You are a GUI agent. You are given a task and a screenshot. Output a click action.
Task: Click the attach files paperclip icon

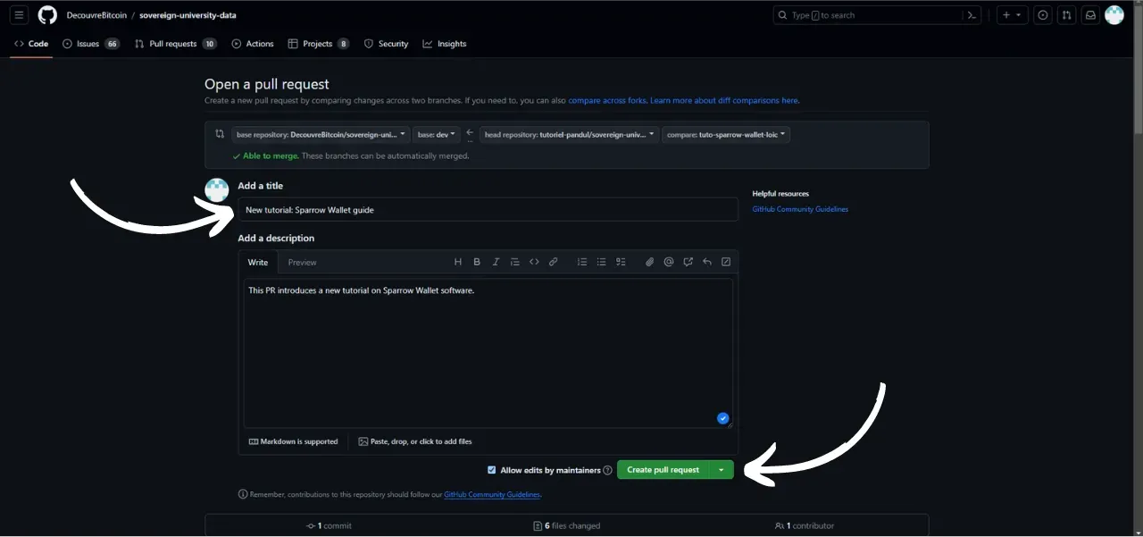click(x=649, y=262)
